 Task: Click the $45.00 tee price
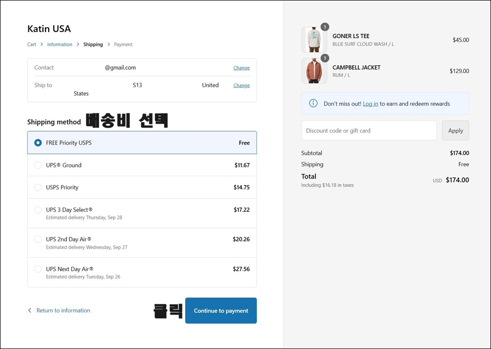pos(461,40)
